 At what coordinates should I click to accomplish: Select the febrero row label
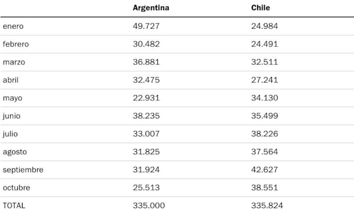(x=16, y=44)
